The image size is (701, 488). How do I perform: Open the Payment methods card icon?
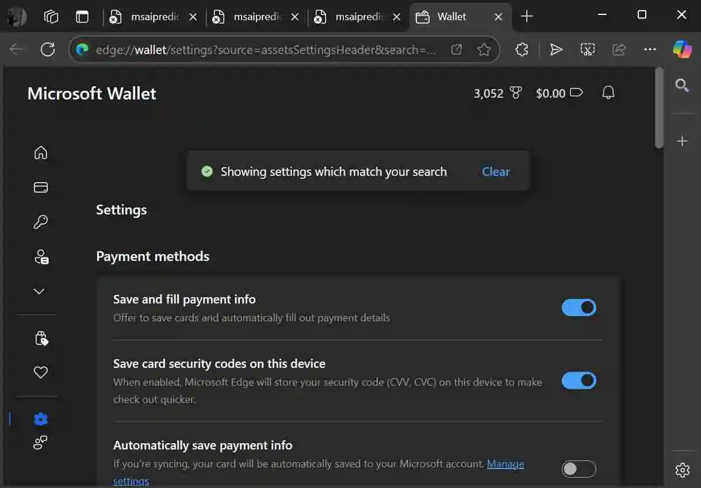point(40,187)
